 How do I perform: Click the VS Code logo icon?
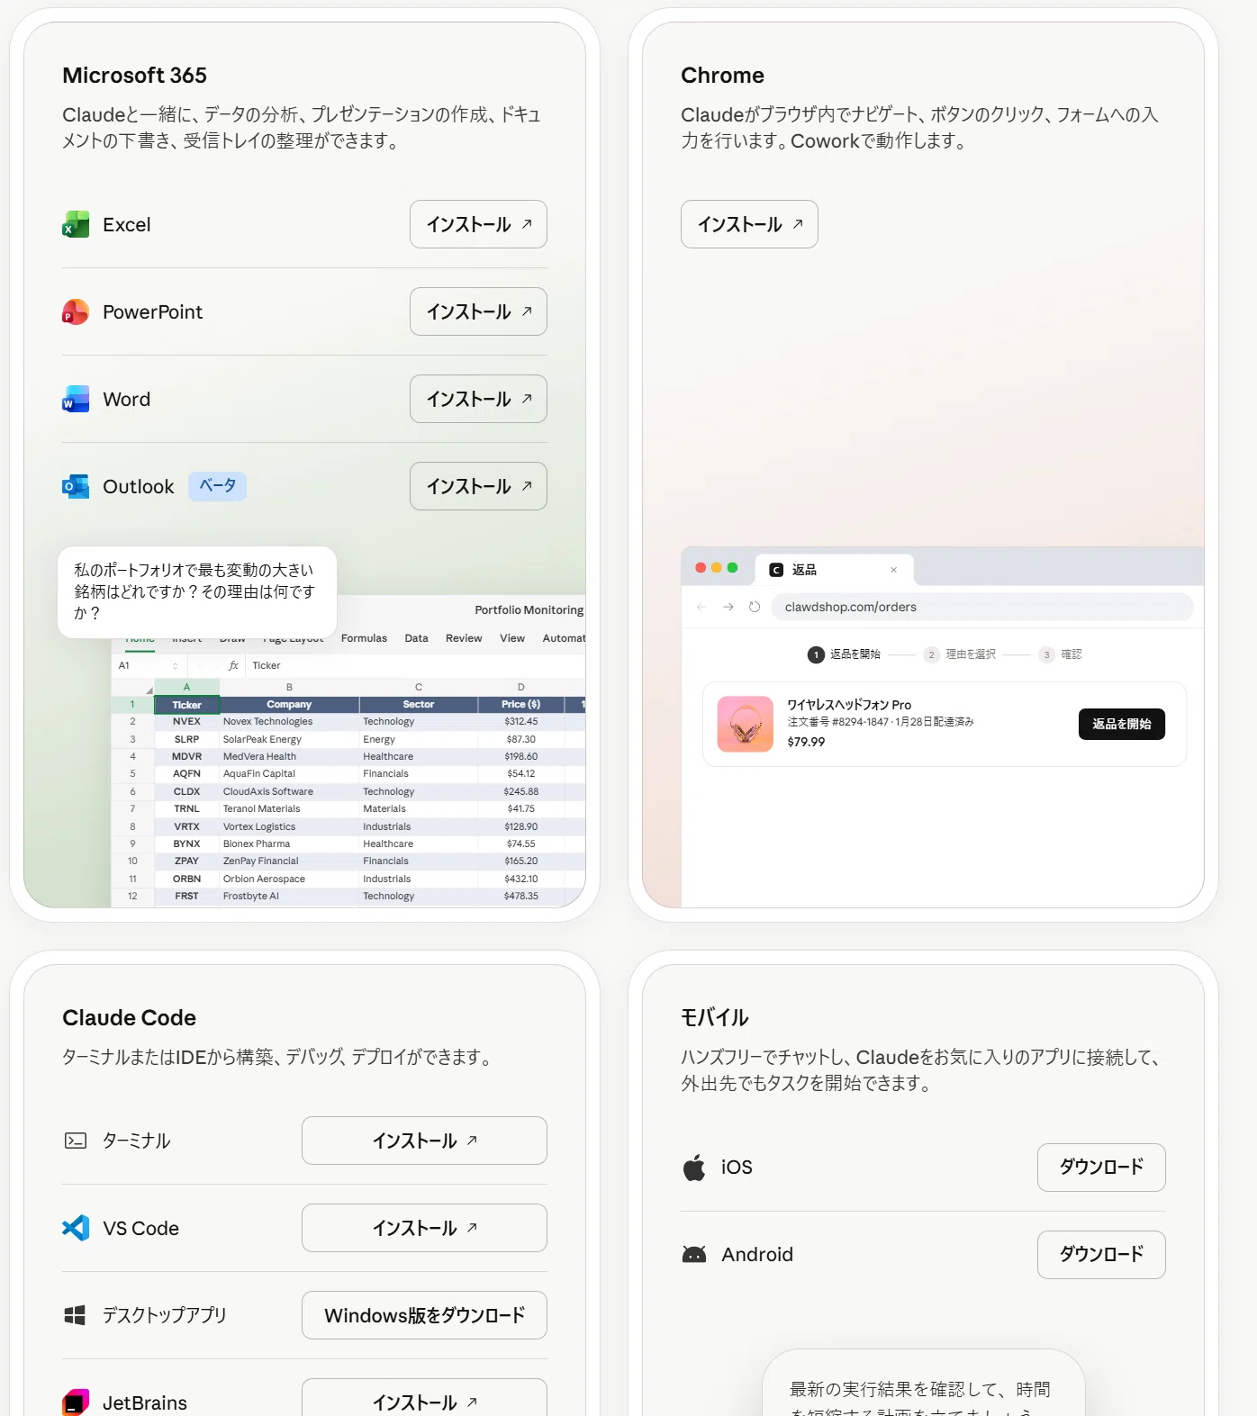(x=76, y=1228)
